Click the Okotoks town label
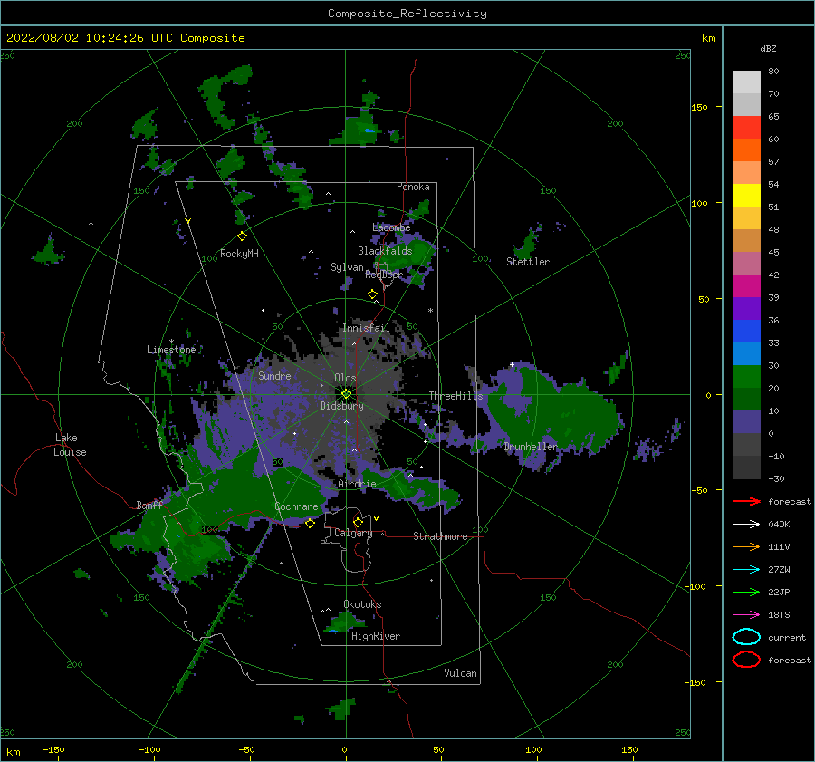The height and width of the screenshot is (762, 815). [x=362, y=605]
